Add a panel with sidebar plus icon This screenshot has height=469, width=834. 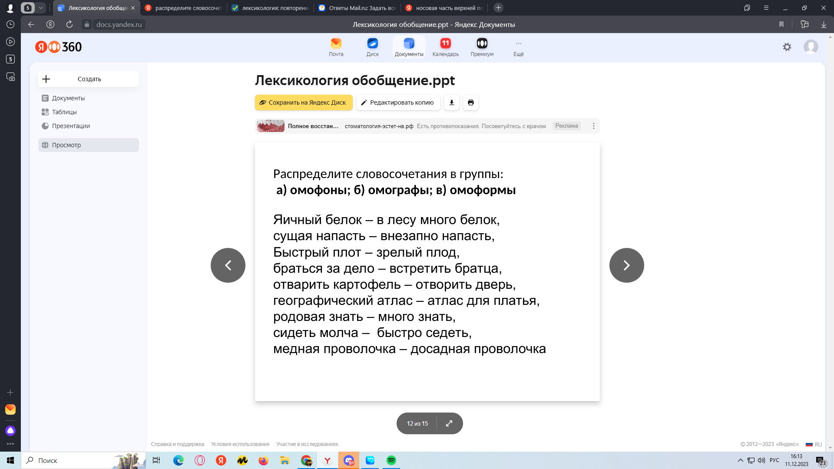coord(10,392)
